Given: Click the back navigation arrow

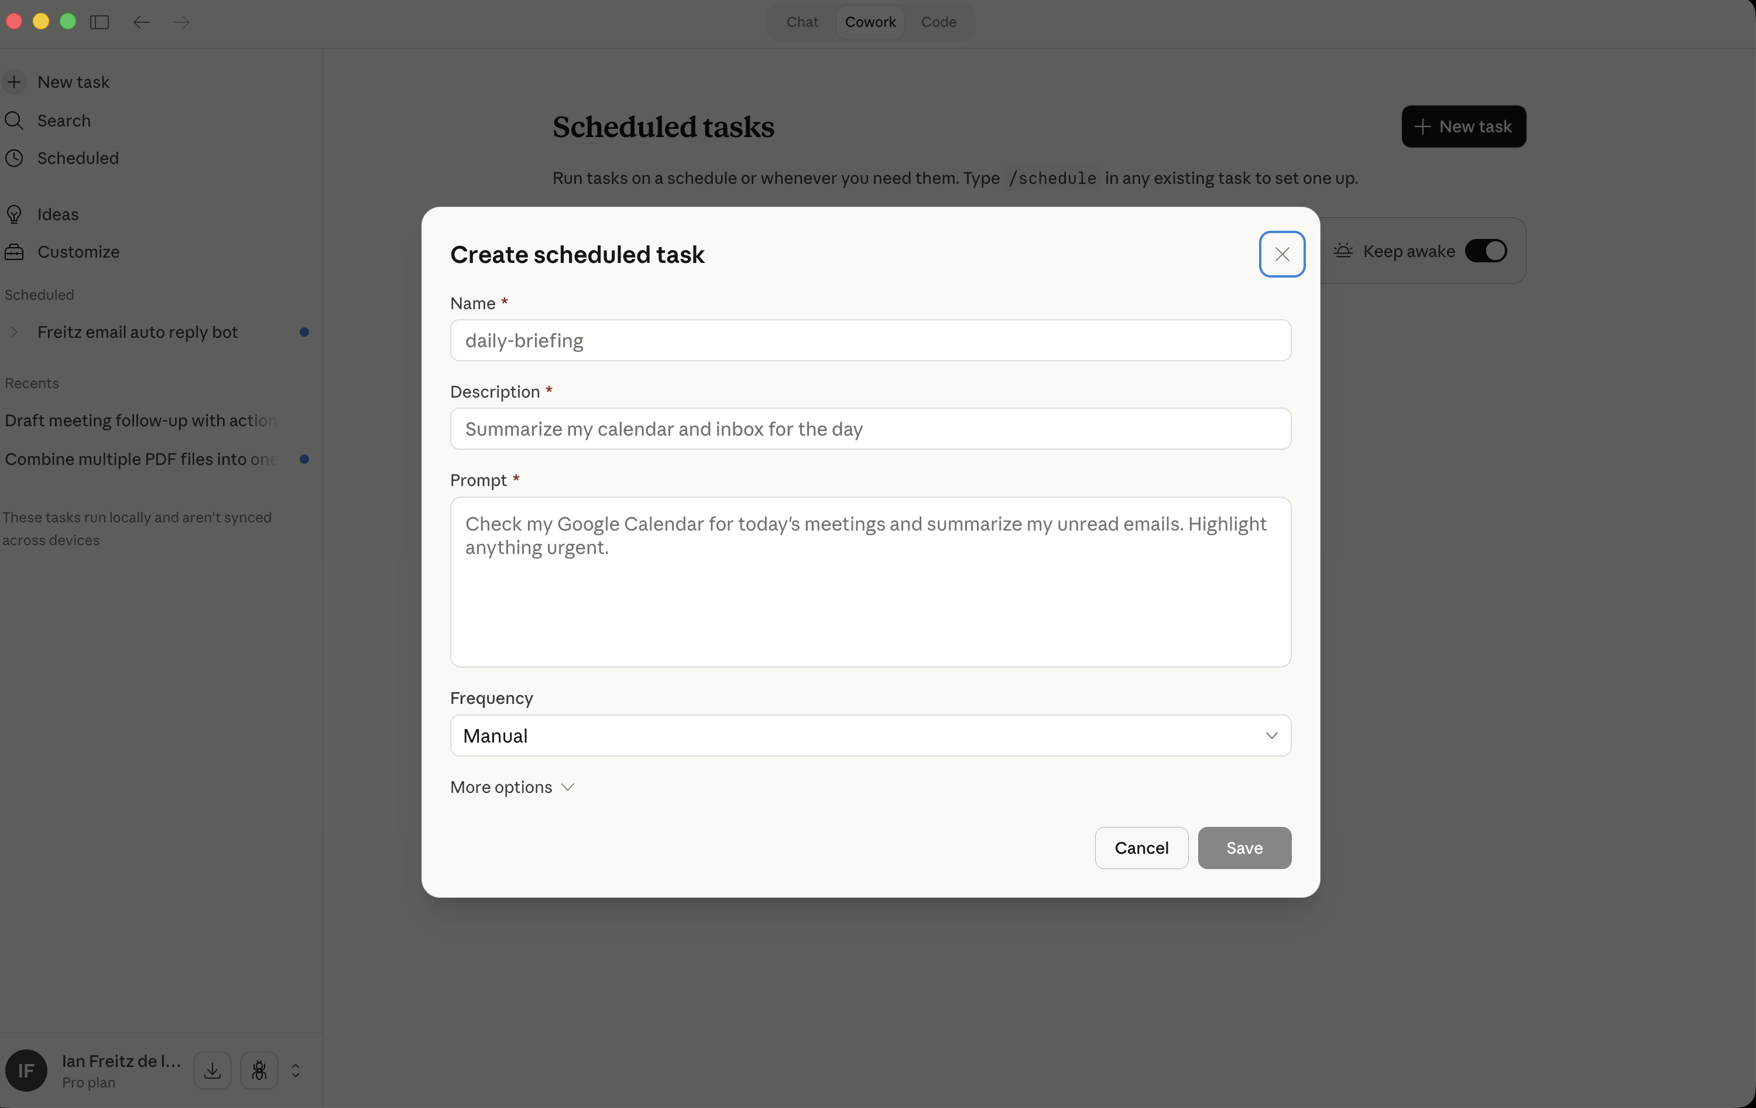Looking at the screenshot, I should click(142, 22).
